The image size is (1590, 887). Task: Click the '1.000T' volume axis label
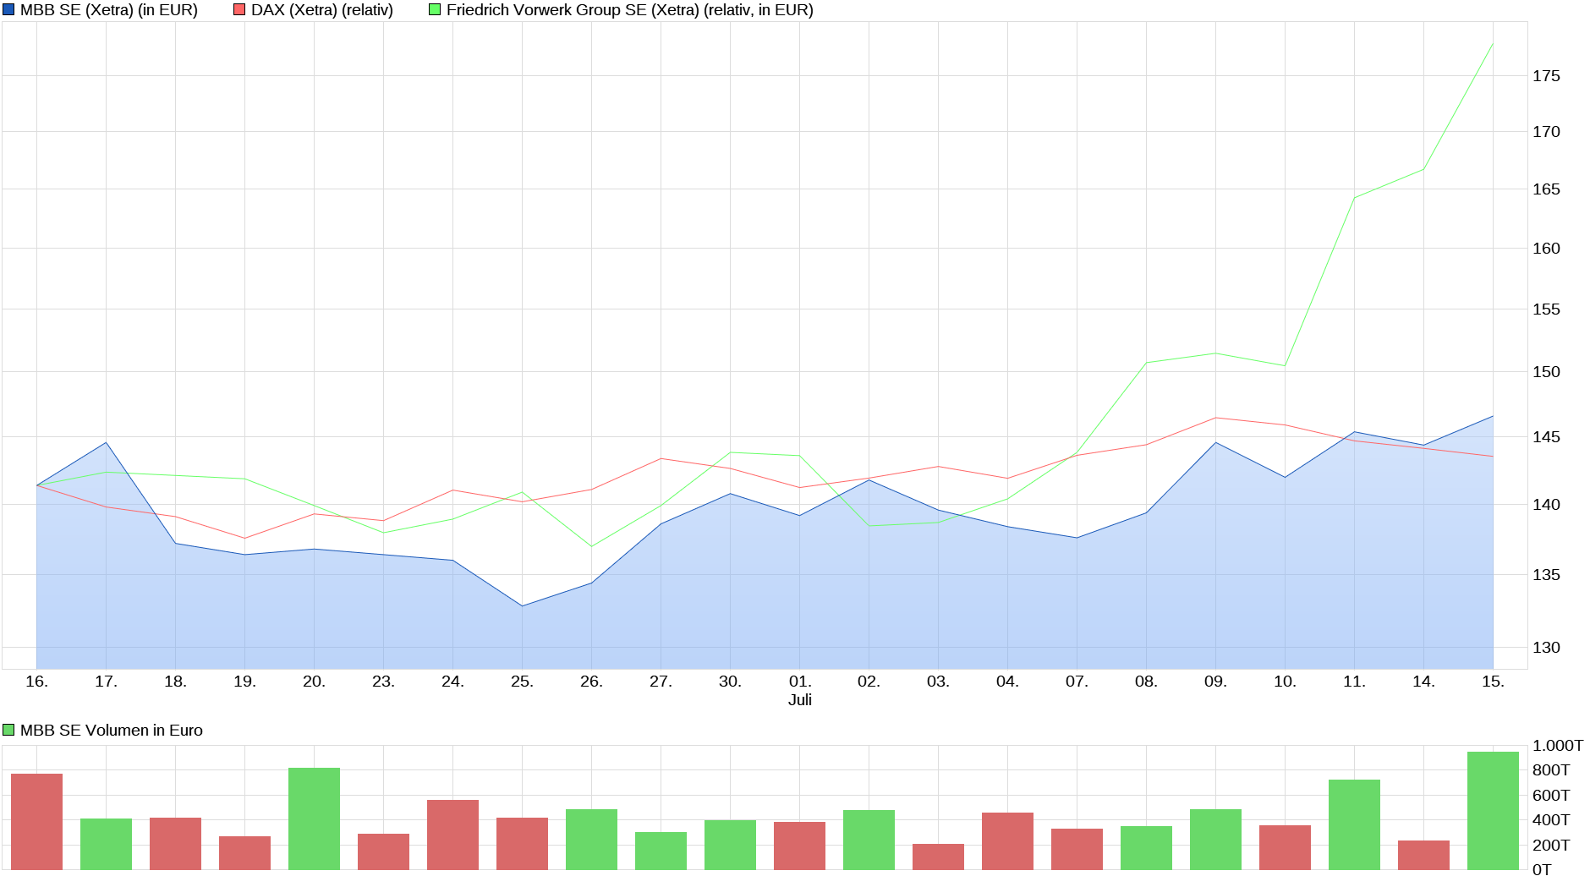[1557, 746]
